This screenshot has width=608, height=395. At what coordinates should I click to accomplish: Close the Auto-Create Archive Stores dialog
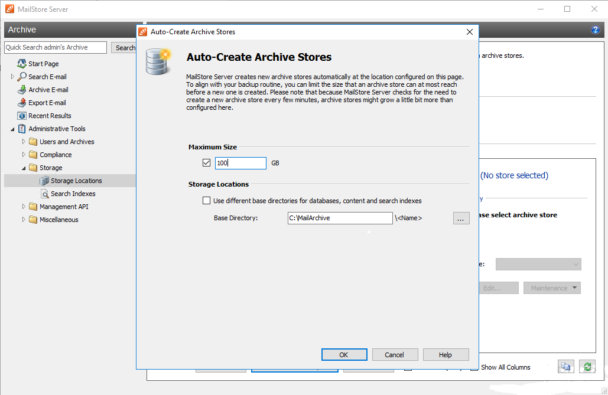[x=470, y=32]
